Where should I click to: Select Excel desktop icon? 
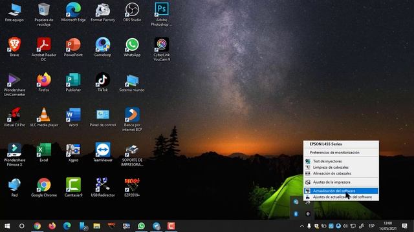pyautogui.click(x=44, y=152)
